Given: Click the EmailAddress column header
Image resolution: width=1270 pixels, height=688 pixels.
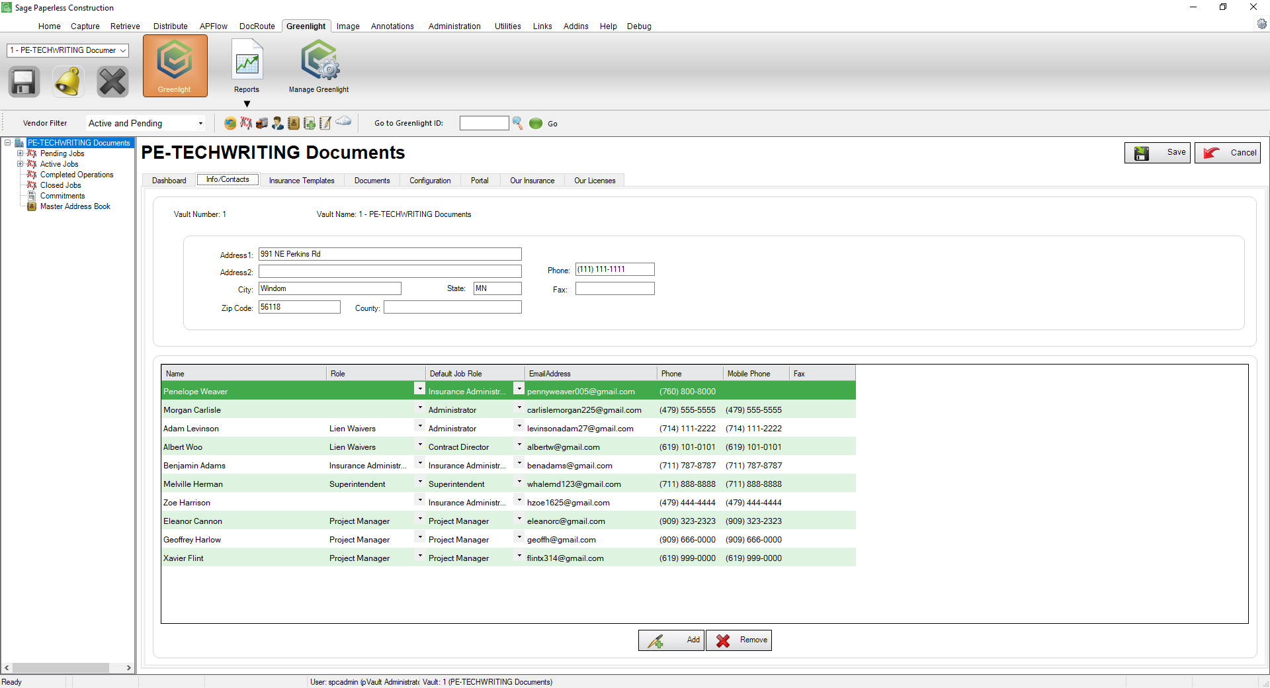Looking at the screenshot, I should pos(591,374).
